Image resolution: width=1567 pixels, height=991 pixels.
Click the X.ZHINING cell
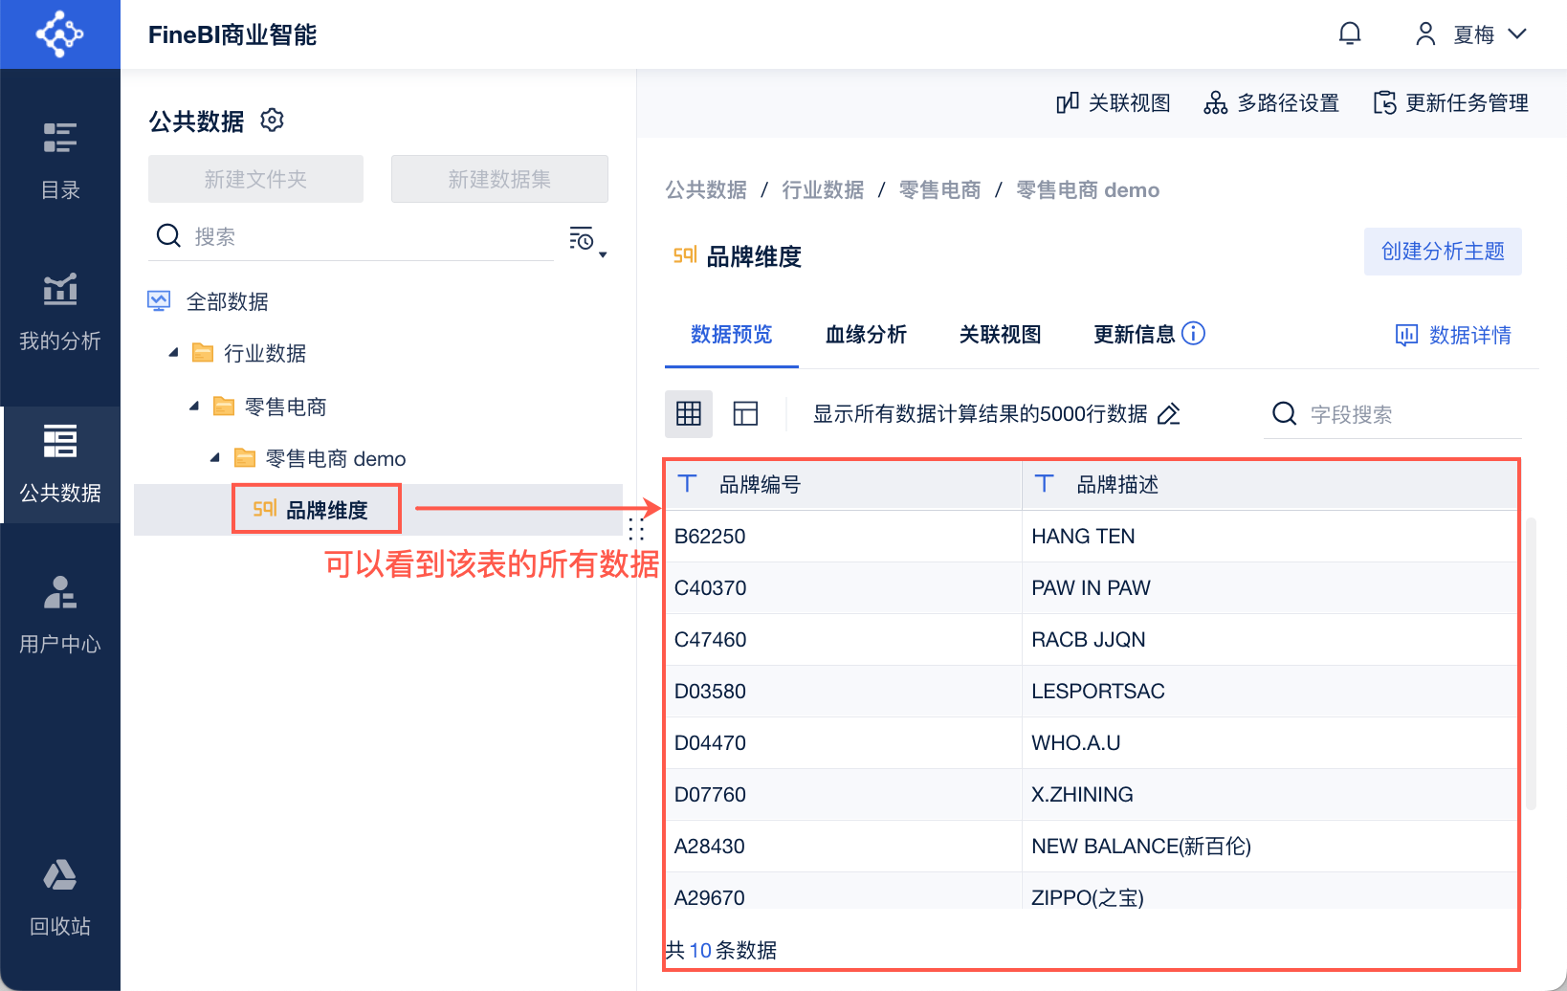pyautogui.click(x=1270, y=794)
